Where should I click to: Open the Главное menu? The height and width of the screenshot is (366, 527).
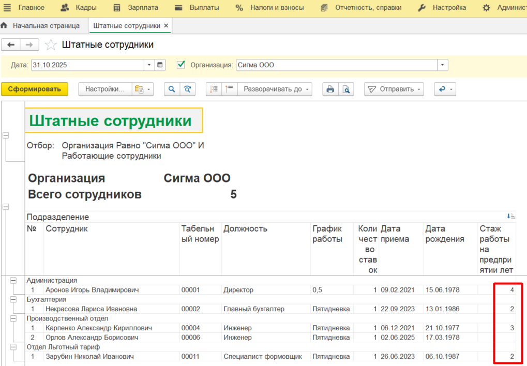click(31, 8)
